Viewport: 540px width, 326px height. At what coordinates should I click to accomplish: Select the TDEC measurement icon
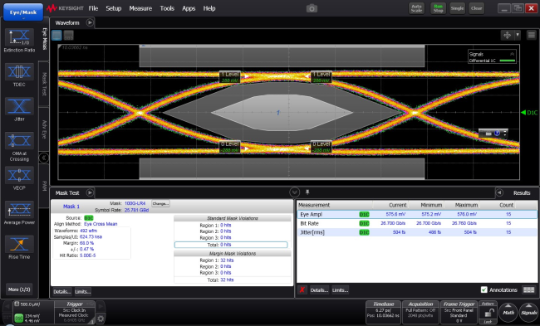point(19,72)
